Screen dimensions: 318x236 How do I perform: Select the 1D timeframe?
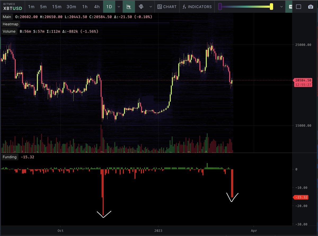(x=109, y=7)
